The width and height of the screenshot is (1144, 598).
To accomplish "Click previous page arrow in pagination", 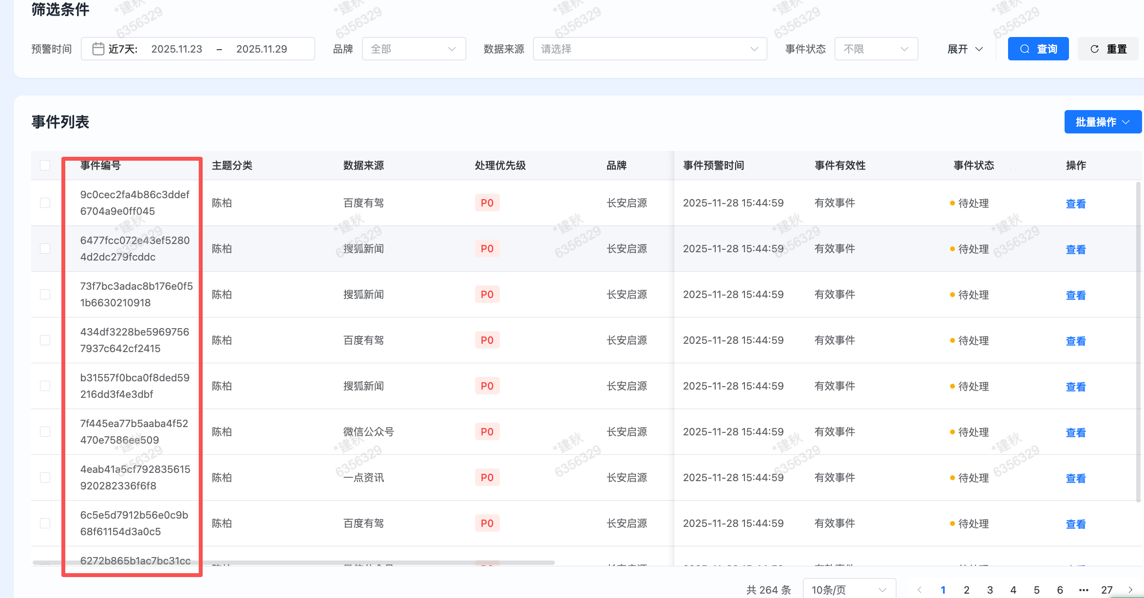I will coord(919,590).
